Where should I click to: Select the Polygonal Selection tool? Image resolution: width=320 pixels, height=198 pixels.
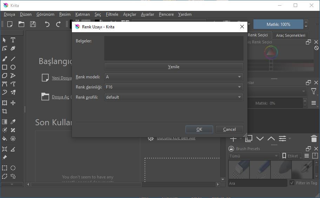(5, 176)
